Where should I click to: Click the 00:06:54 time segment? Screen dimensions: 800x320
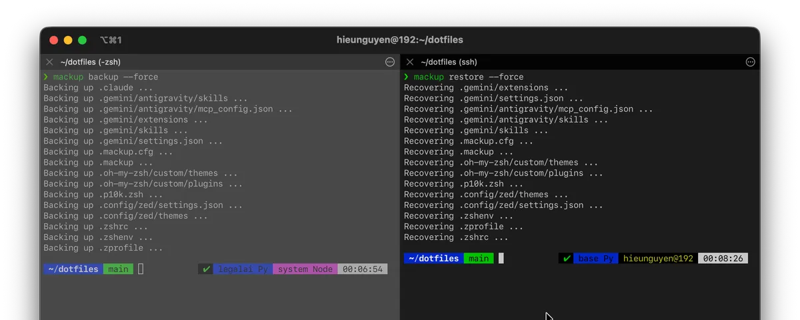(x=363, y=269)
